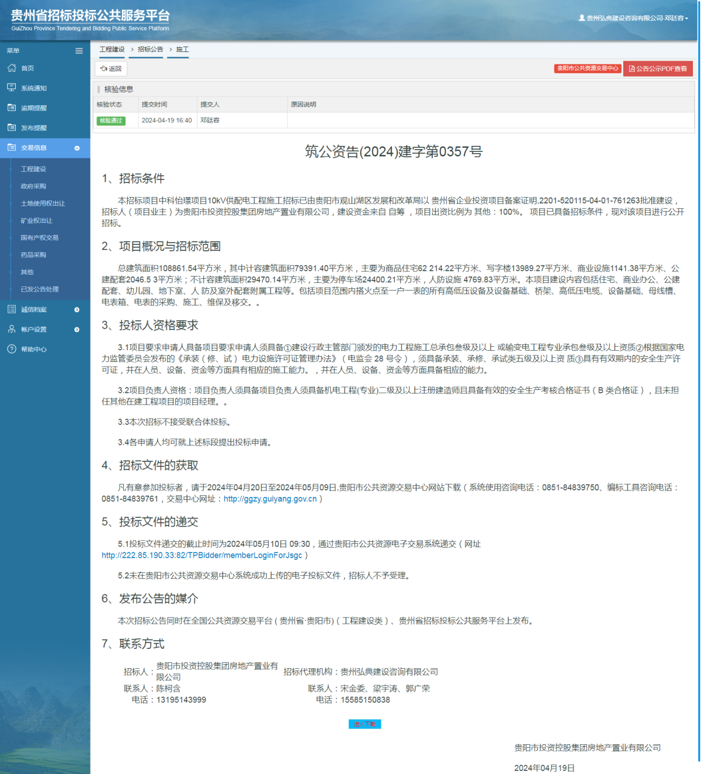701x774 pixels.
Task: Select the 逾期提醒 sidebar icon
Action: click(x=12, y=107)
